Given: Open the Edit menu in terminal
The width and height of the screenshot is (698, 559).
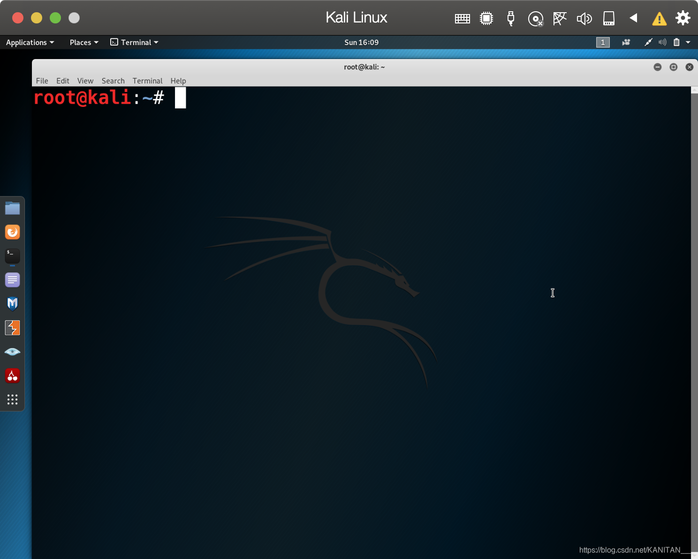Looking at the screenshot, I should pyautogui.click(x=63, y=81).
